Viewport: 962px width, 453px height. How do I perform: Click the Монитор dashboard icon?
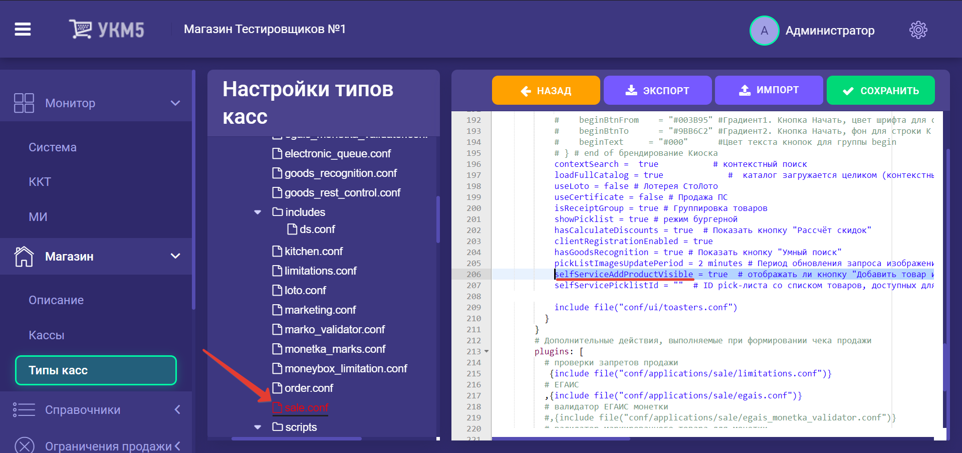[x=24, y=103]
